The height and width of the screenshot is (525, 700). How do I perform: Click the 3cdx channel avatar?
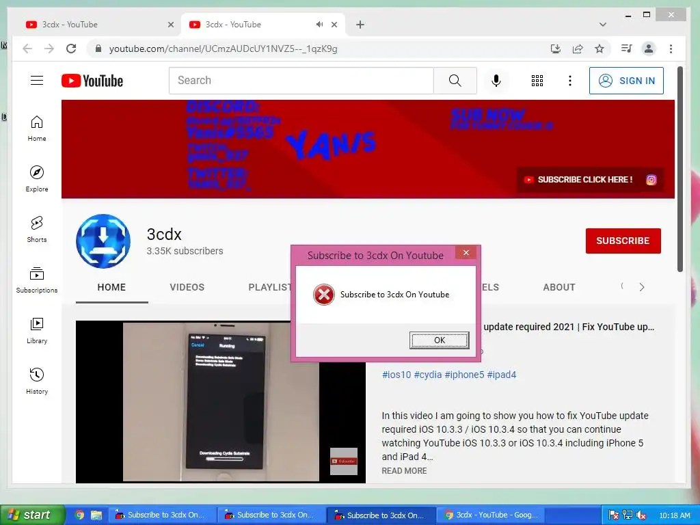pyautogui.click(x=103, y=241)
